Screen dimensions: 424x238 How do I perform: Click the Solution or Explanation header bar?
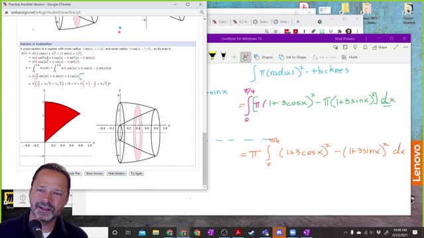(107, 44)
